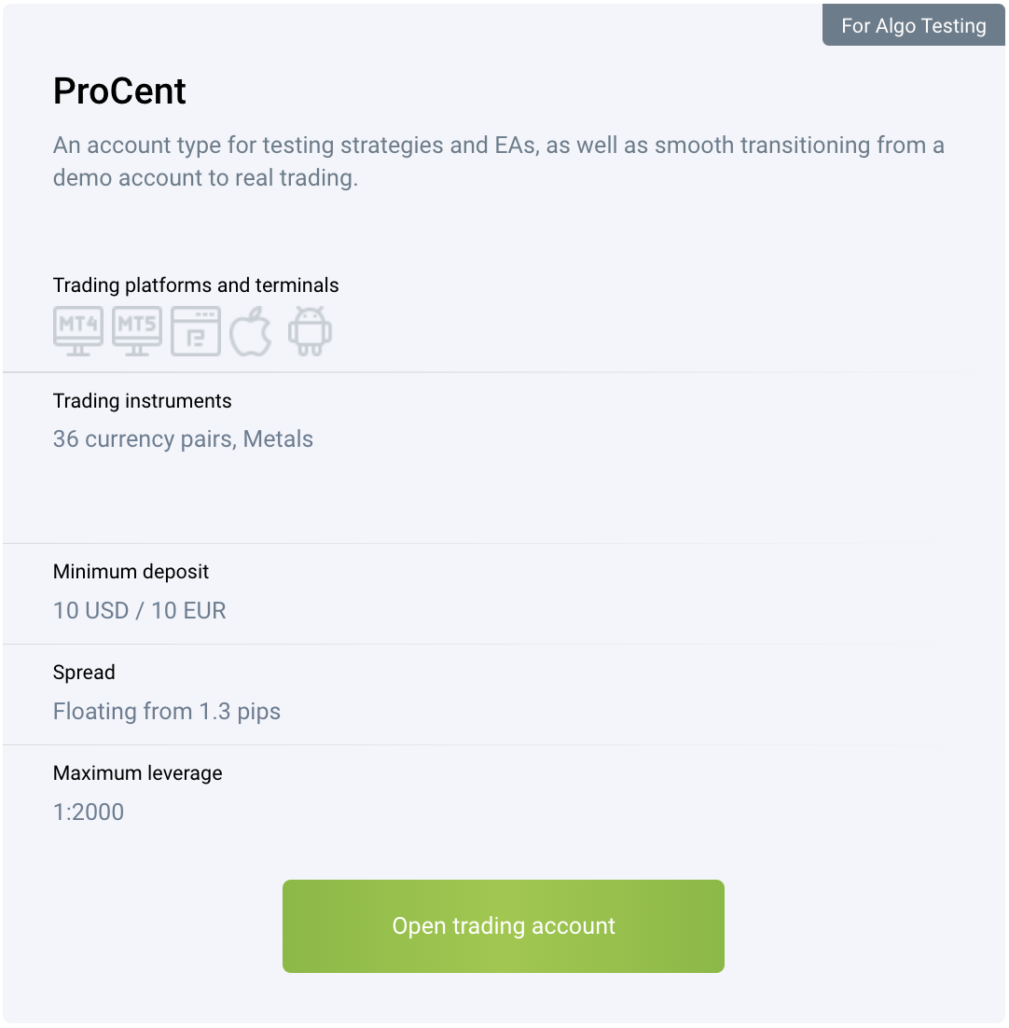
Task: Click the account description paragraph text
Action: coord(498,161)
